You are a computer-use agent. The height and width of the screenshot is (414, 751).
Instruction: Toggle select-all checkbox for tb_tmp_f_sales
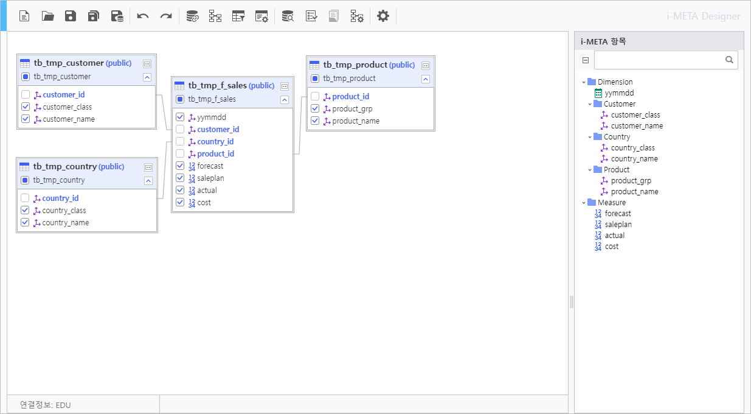(180, 99)
